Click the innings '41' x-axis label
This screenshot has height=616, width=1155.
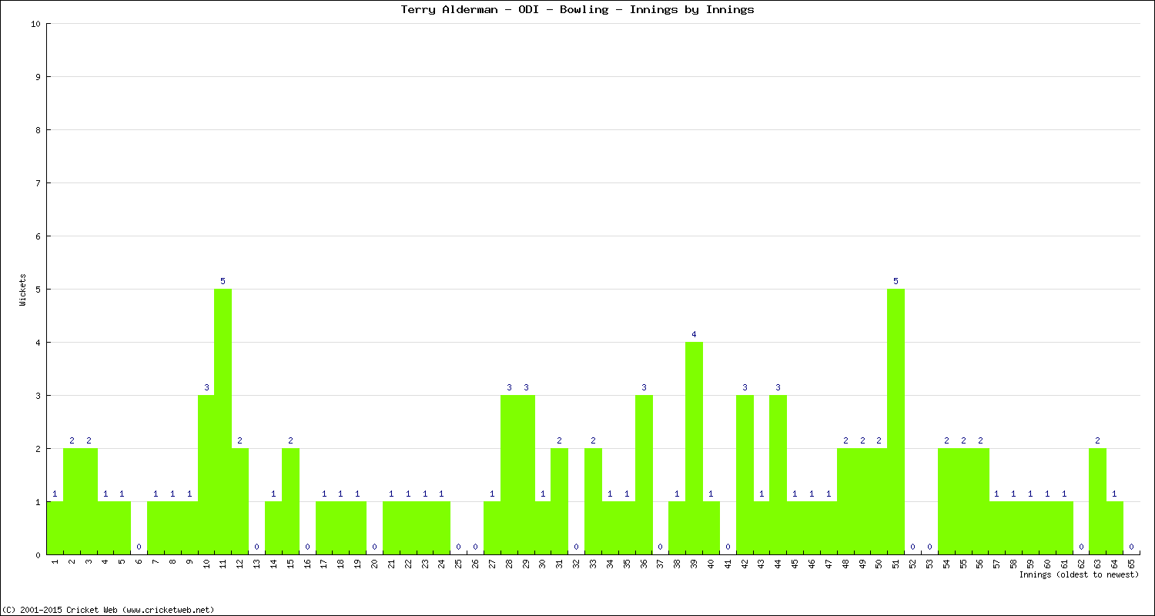pyautogui.click(x=728, y=564)
